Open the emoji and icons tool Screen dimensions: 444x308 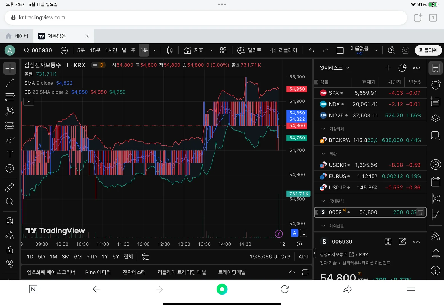(x=10, y=168)
